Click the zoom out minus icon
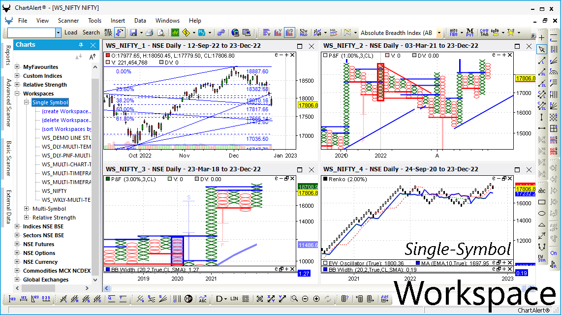Image resolution: width=561 pixels, height=315 pixels. click(x=305, y=299)
